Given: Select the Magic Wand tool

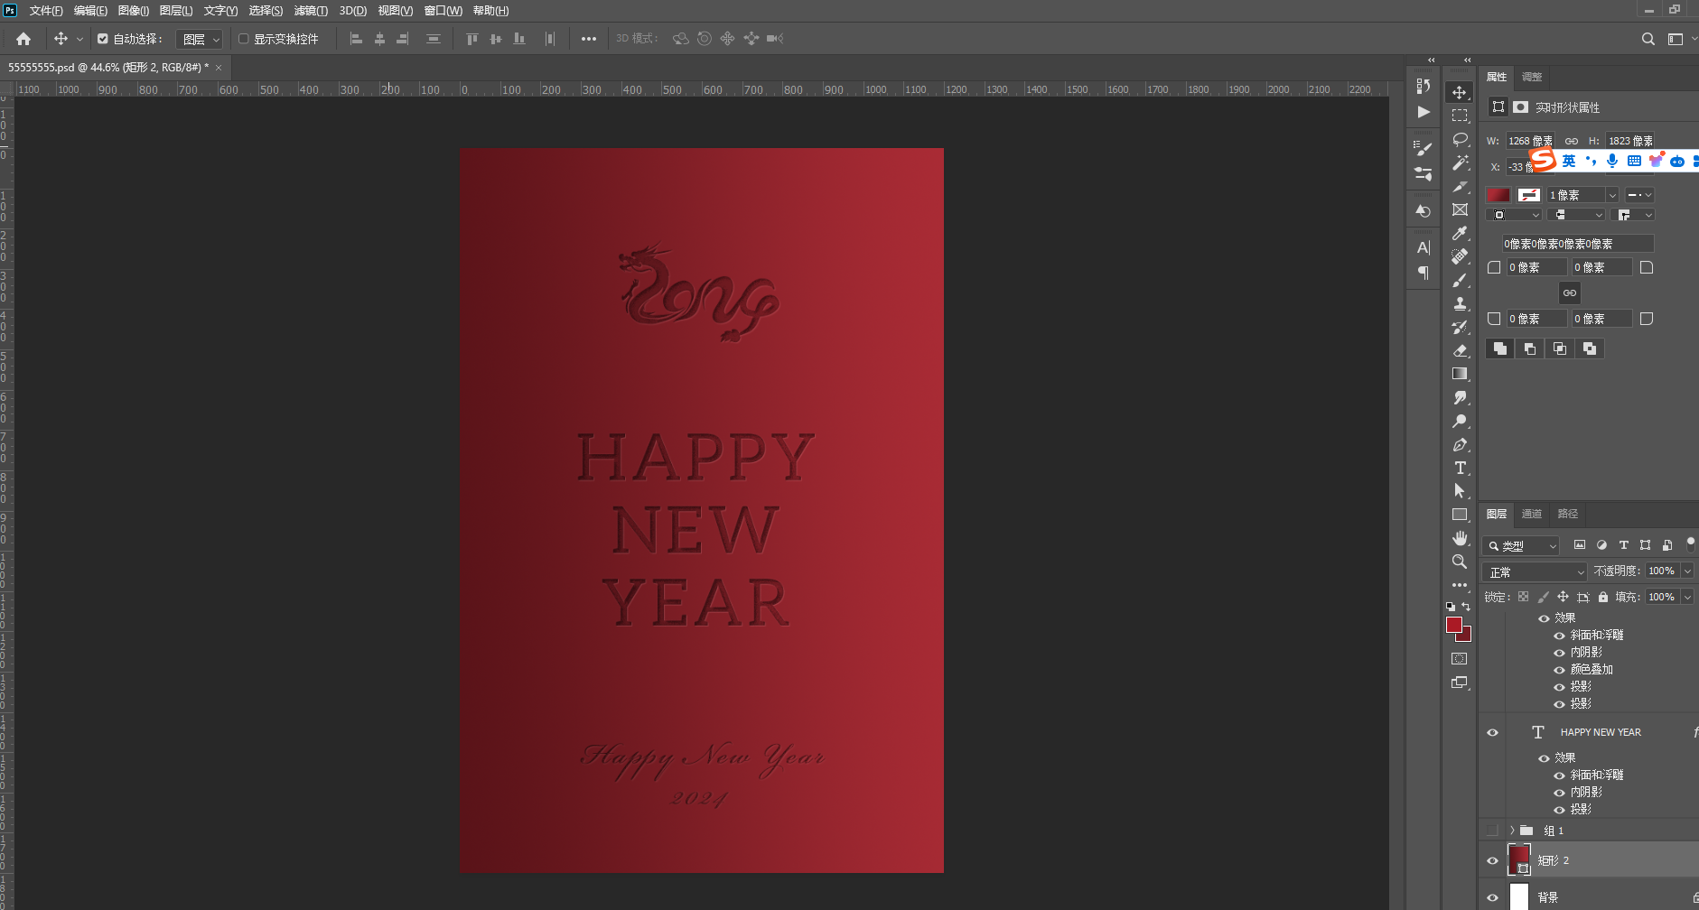Looking at the screenshot, I should click(1460, 162).
